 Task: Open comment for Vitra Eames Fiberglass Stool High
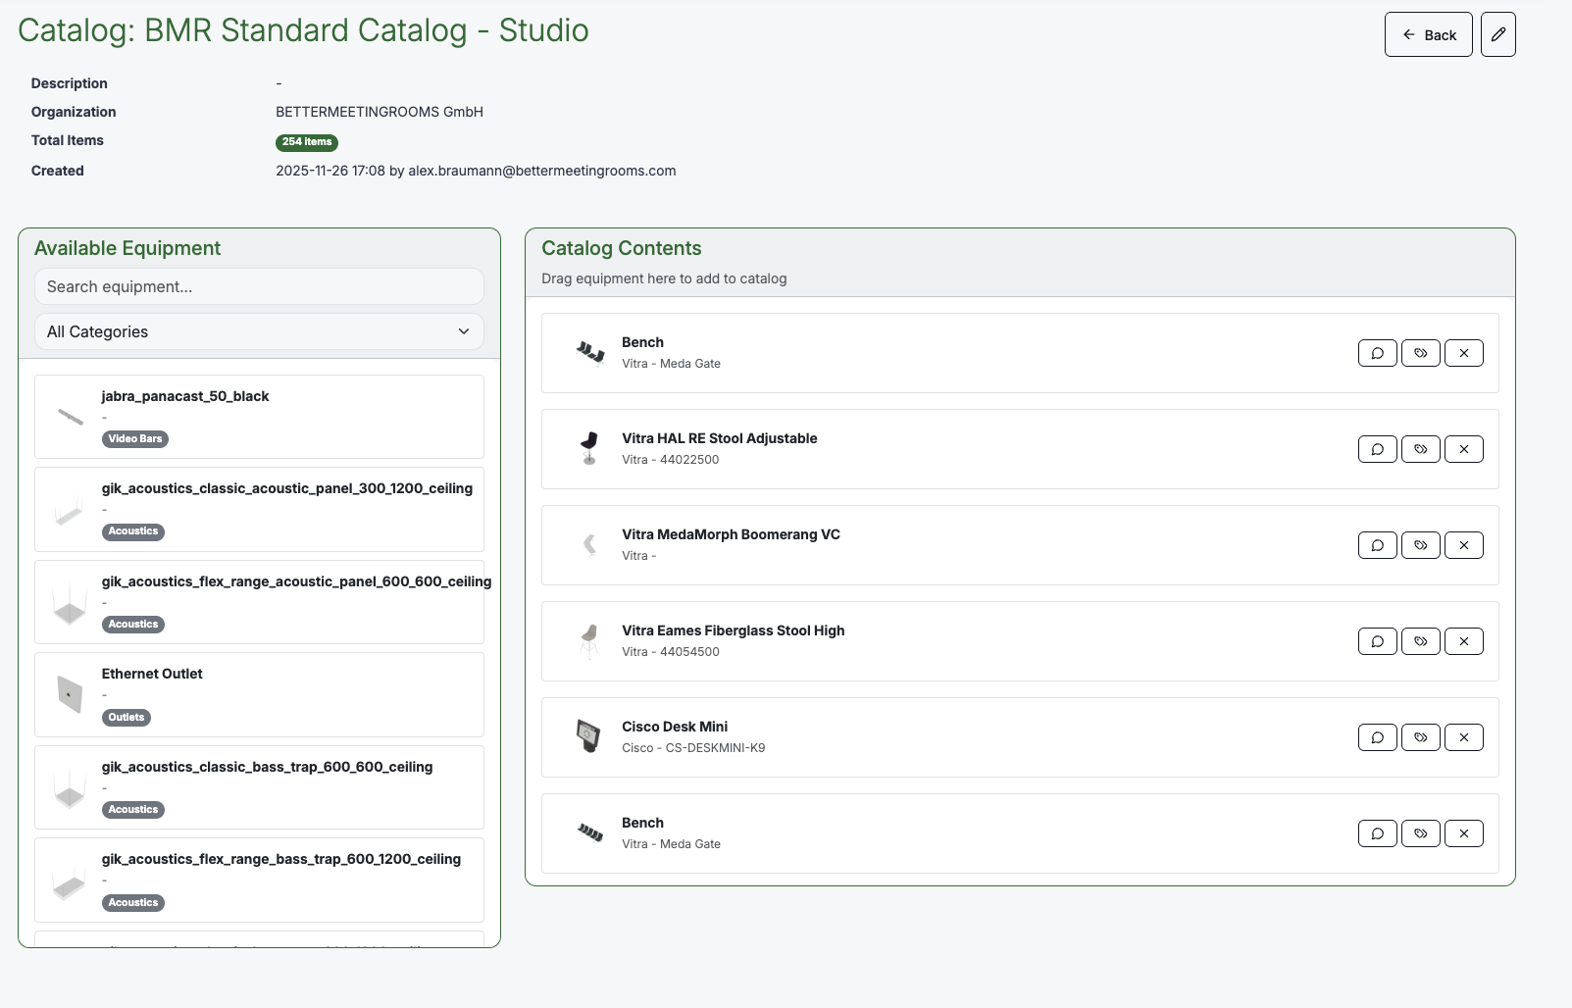click(x=1377, y=641)
